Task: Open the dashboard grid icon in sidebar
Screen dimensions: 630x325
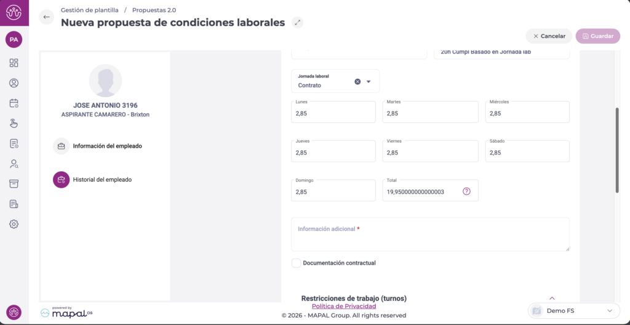Action: [14, 63]
